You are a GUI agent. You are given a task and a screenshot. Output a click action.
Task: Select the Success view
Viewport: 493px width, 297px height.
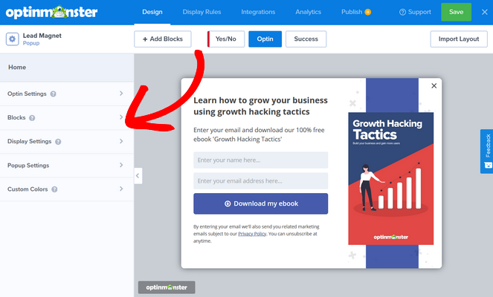coord(306,39)
